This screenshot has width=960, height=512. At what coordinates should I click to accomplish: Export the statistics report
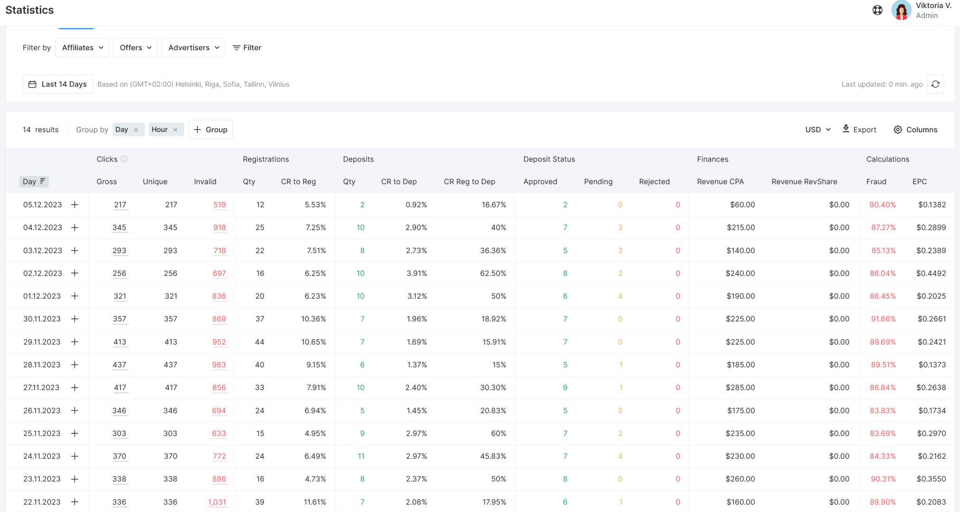click(859, 129)
